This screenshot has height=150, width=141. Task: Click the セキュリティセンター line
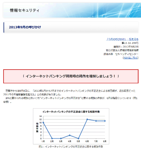[x=121, y=54]
